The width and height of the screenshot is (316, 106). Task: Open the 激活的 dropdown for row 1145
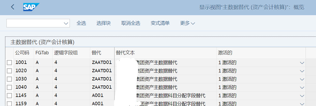pos(302,96)
